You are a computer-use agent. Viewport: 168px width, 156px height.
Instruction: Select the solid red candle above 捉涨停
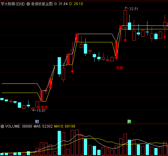point(41,96)
